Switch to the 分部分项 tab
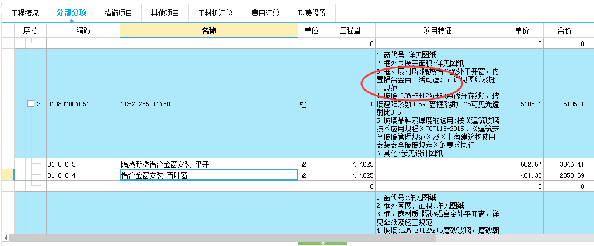Screen dimensions: 594x246 point(72,12)
